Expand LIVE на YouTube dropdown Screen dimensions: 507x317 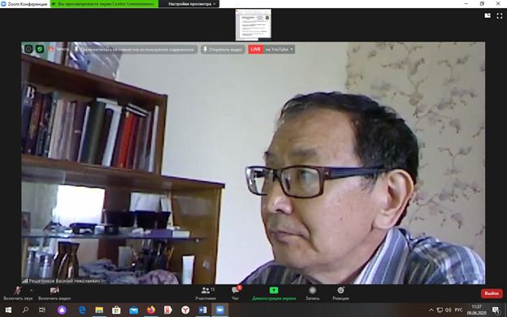coord(271,49)
